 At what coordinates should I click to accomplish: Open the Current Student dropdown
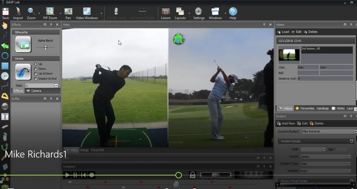[355, 131]
